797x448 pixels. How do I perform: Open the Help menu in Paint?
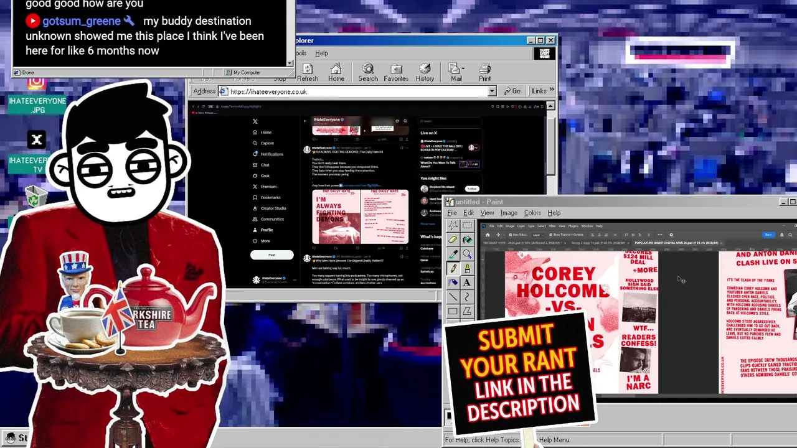tap(554, 213)
